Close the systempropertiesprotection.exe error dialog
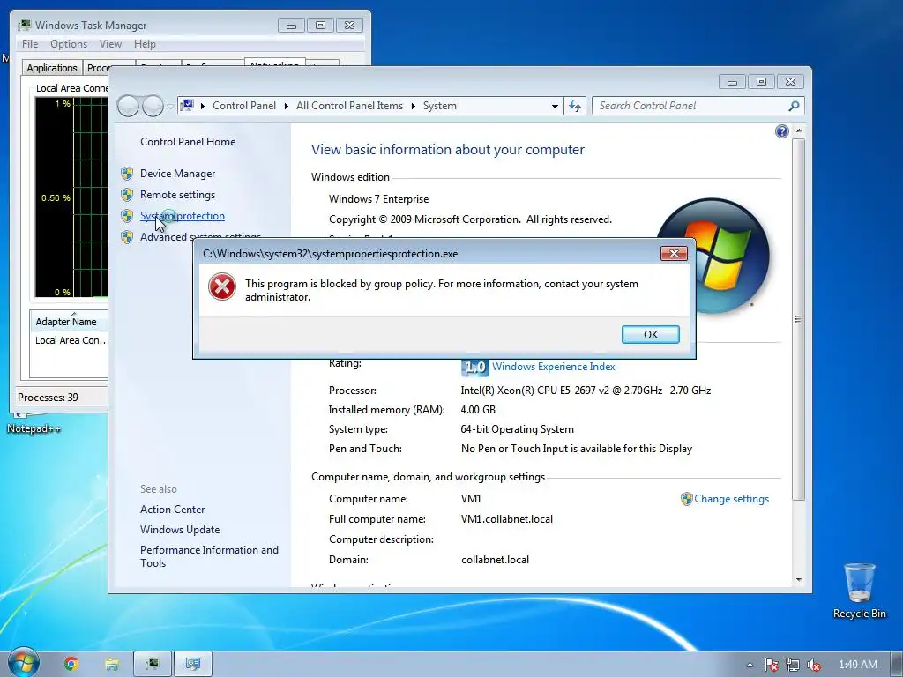The width and height of the screenshot is (903, 677). [674, 253]
